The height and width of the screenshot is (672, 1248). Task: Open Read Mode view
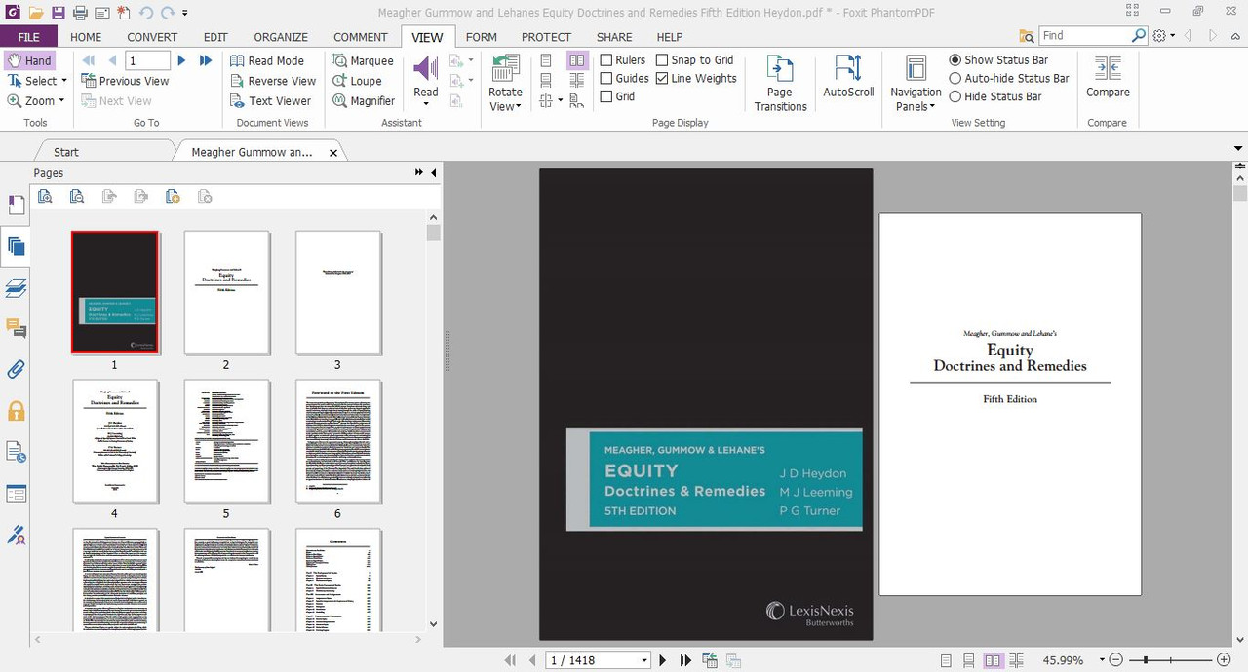pos(267,60)
